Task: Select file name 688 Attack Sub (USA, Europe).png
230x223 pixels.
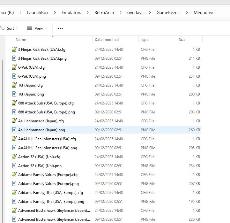Action: pyautogui.click(x=47, y=112)
